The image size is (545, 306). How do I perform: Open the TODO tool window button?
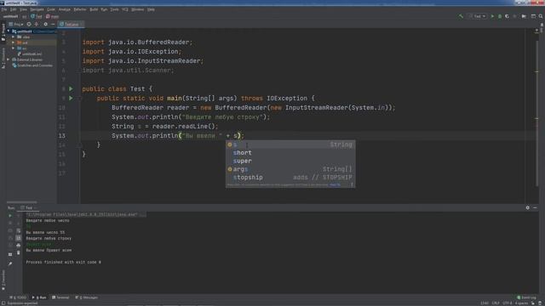[x=19, y=297]
